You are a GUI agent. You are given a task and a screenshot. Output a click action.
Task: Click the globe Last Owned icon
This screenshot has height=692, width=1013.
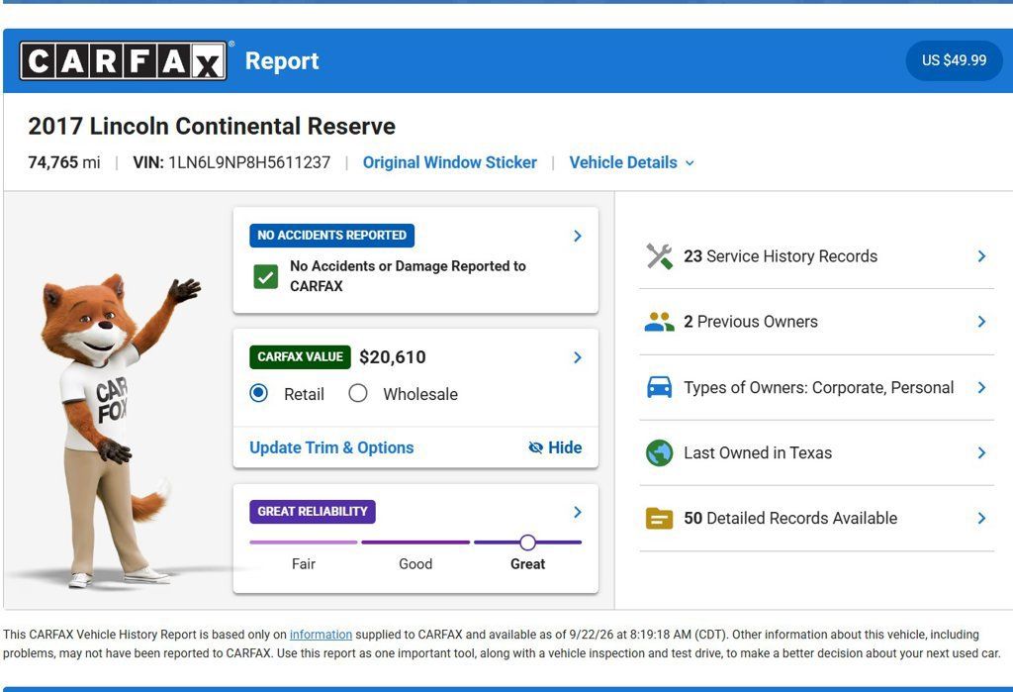[x=659, y=452]
